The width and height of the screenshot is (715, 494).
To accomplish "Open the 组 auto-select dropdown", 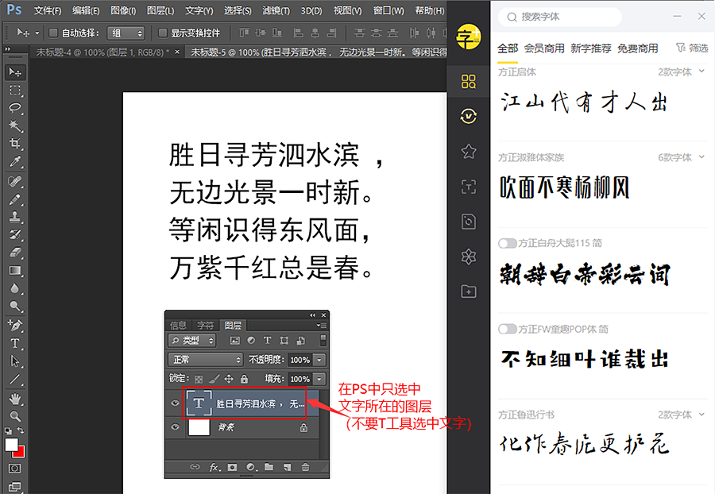I will [127, 33].
